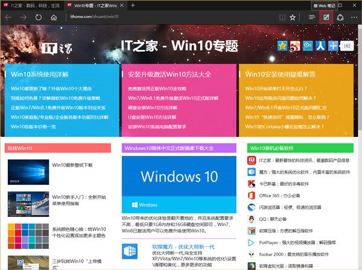362x270 pixels.
Task: Open QQ：聊天必备 link
Action: (273, 219)
